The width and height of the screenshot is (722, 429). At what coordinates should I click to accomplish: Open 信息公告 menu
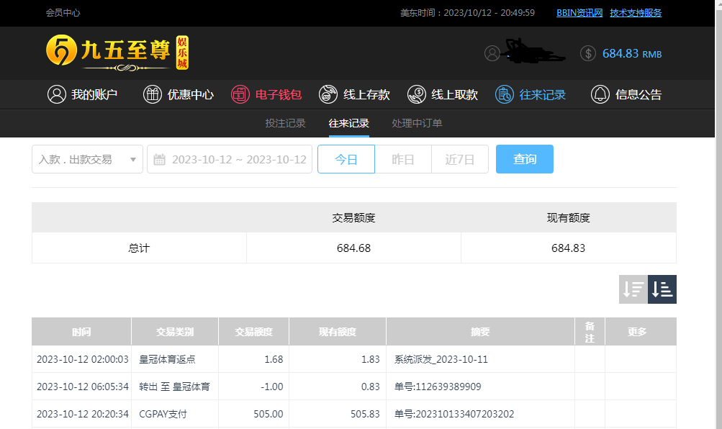click(626, 94)
